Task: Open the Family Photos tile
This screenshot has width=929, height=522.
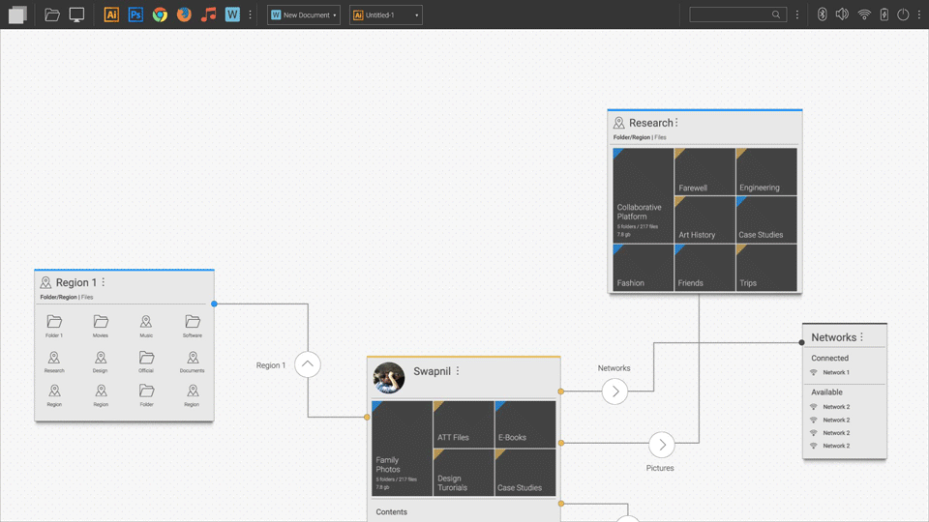Action: point(402,449)
